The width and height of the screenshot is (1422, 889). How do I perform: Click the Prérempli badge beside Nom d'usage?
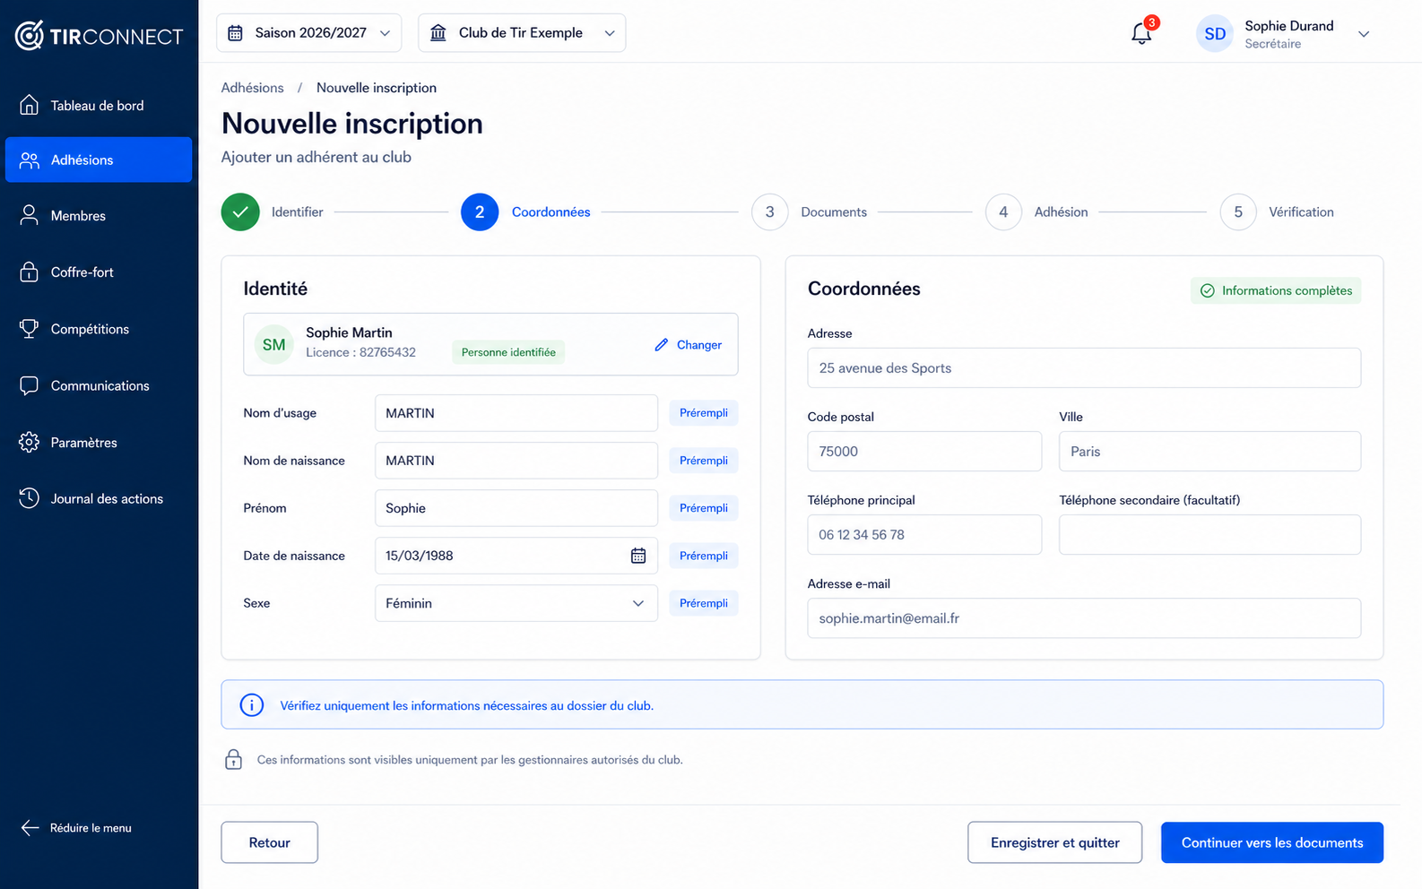[x=704, y=413]
